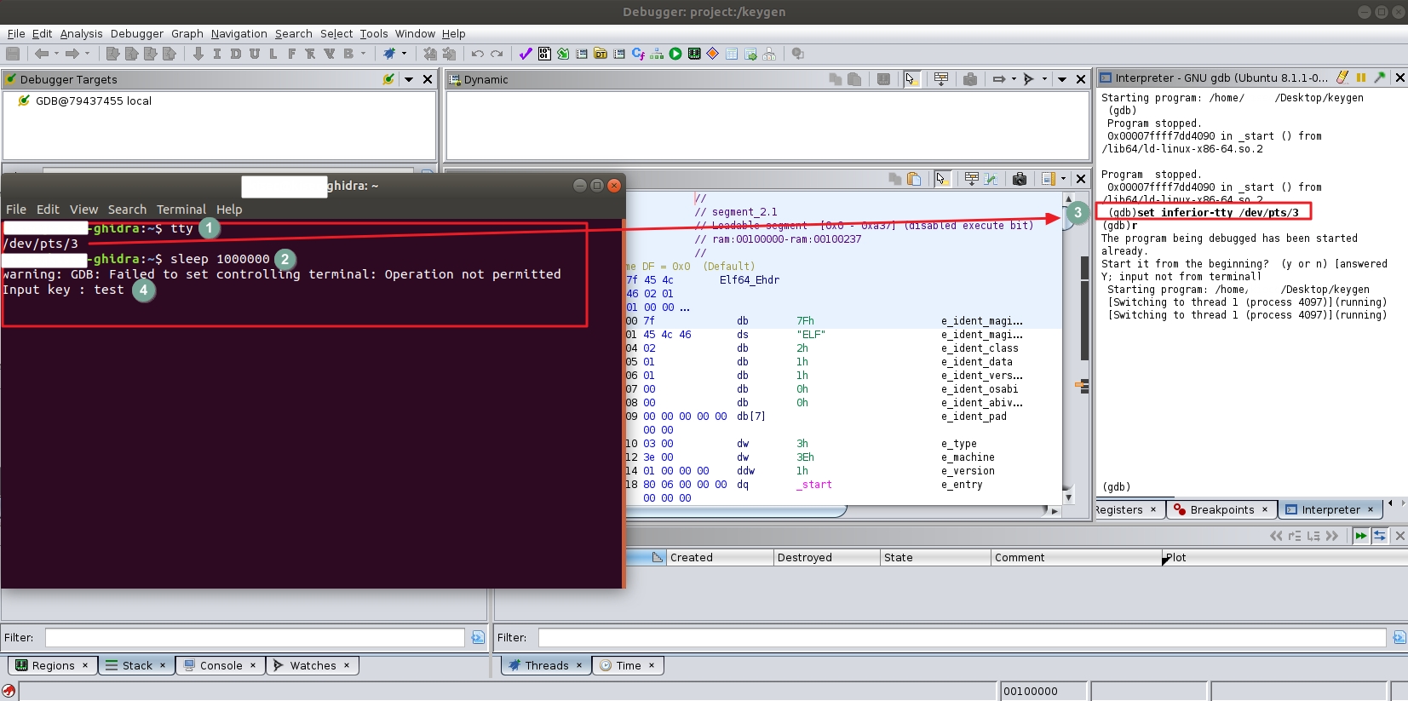The width and height of the screenshot is (1408, 701).
Task: Open the File menu in Ghidra
Action: [16, 34]
